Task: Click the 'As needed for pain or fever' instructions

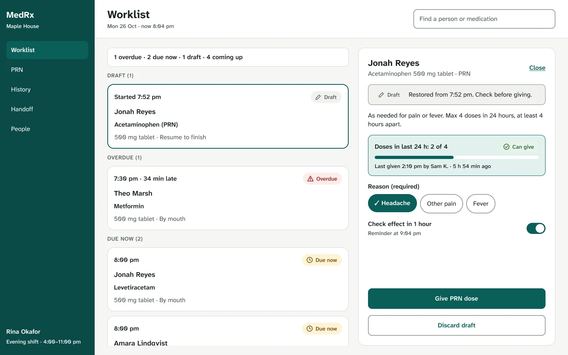Action: [x=456, y=120]
